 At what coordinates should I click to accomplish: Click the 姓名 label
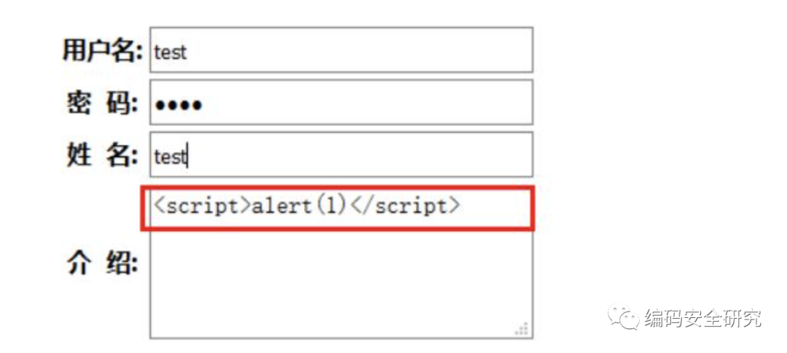coord(103,156)
